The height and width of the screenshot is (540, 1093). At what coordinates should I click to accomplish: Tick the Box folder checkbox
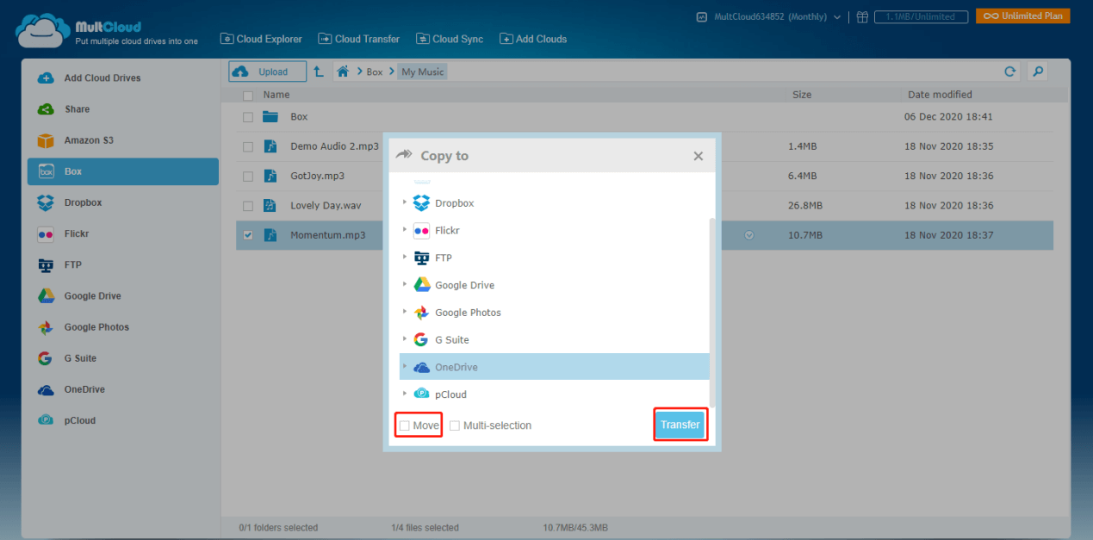[248, 117]
